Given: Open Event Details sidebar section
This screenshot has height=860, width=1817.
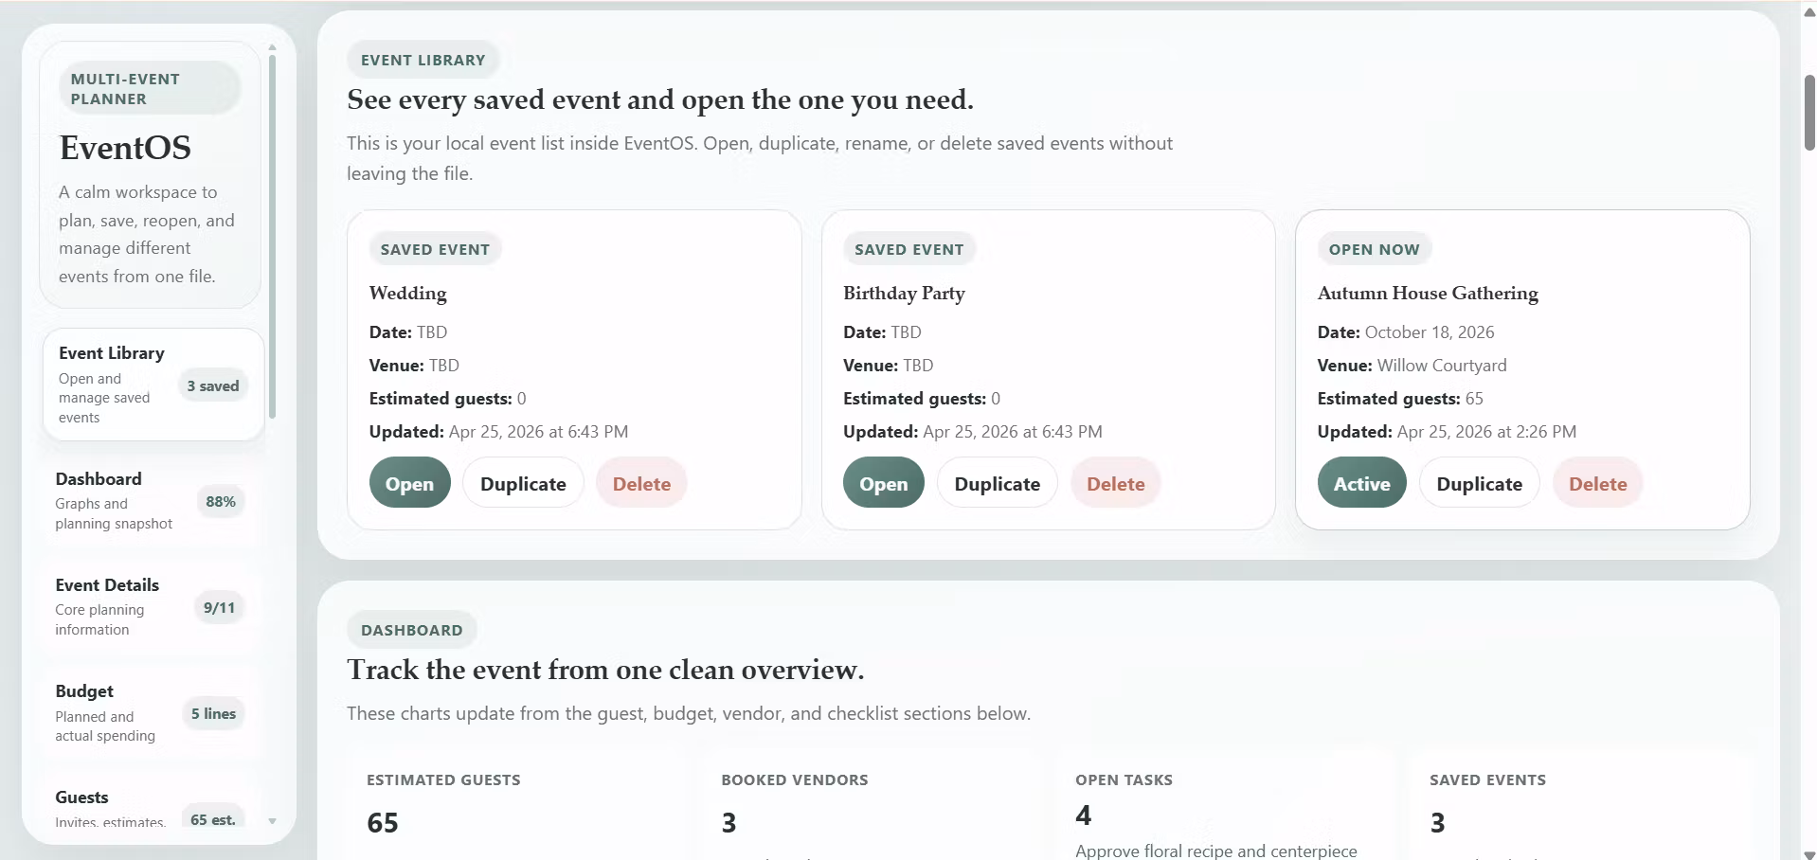Looking at the screenshot, I should coord(150,606).
